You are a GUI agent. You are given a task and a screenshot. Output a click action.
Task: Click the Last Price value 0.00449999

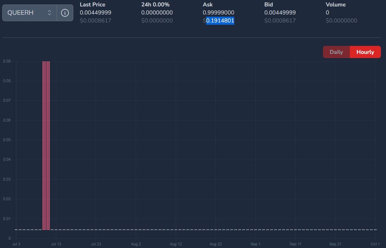95,13
